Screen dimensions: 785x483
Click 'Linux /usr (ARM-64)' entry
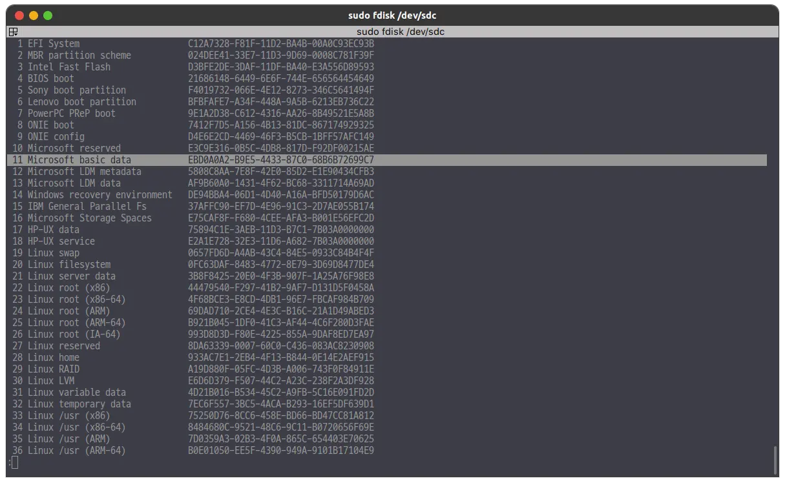click(x=77, y=451)
